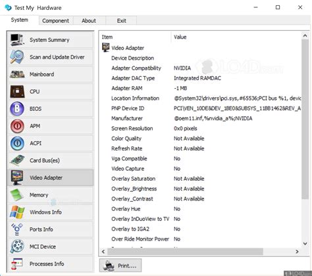Open the About tab
Image resolution: width=312 pixels, height=276 pixels.
click(89, 21)
